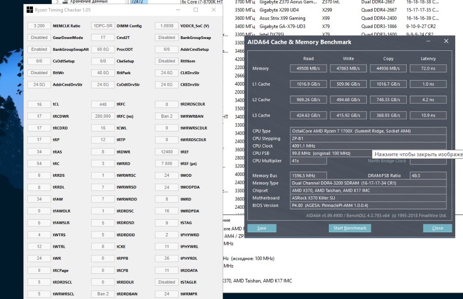
Task: Click the DIMM Config field 1DPC-SR
Action: pyautogui.click(x=103, y=26)
